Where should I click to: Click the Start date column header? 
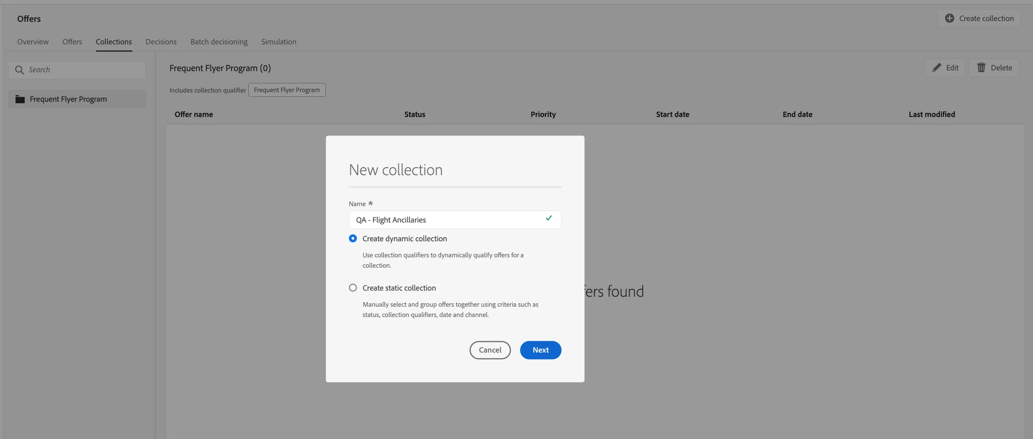tap(672, 114)
